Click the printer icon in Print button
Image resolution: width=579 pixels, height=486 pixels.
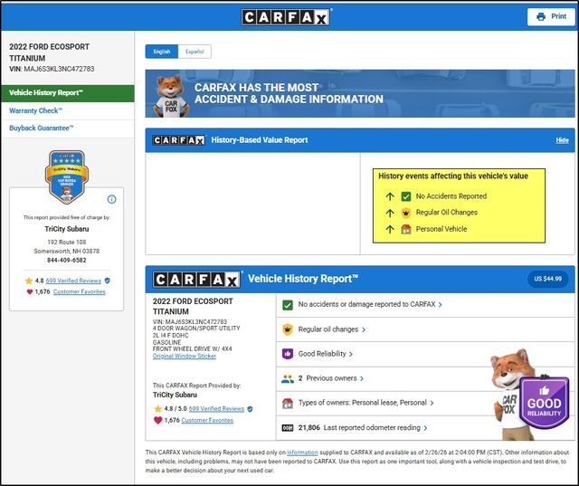pyautogui.click(x=541, y=16)
